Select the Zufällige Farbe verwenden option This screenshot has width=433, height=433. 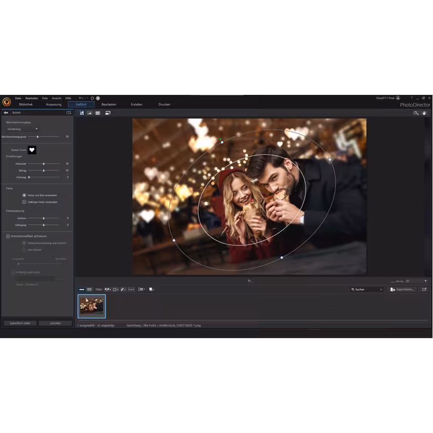click(x=23, y=202)
